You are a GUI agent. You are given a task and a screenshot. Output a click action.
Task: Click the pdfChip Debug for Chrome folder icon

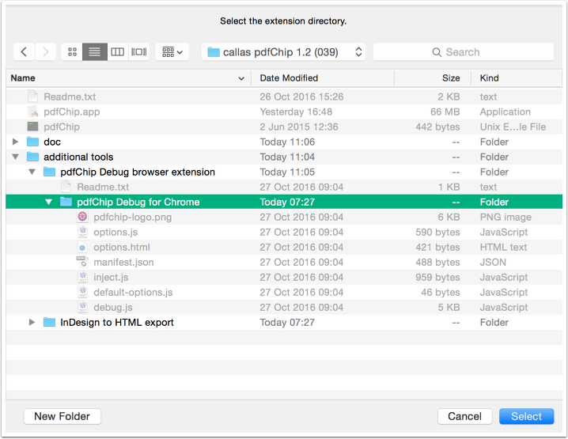(66, 202)
